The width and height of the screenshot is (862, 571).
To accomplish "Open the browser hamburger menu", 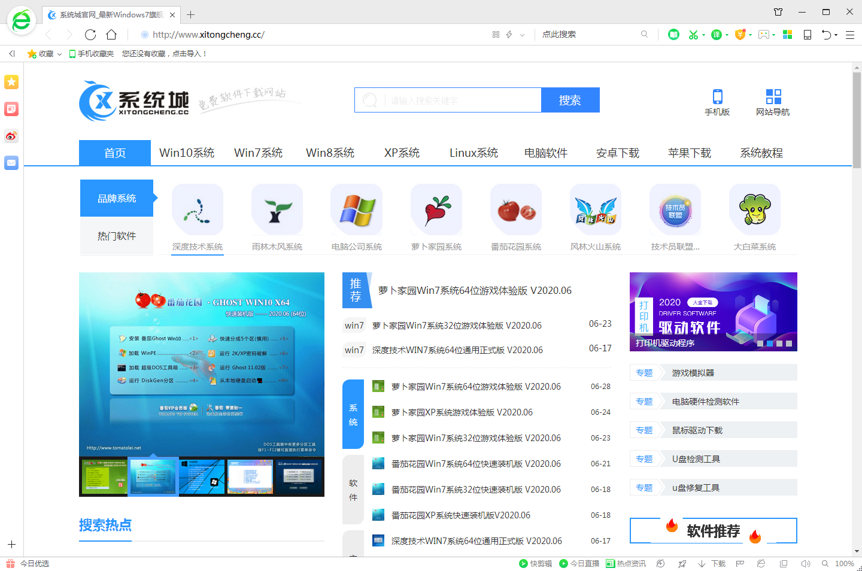I will point(849,35).
